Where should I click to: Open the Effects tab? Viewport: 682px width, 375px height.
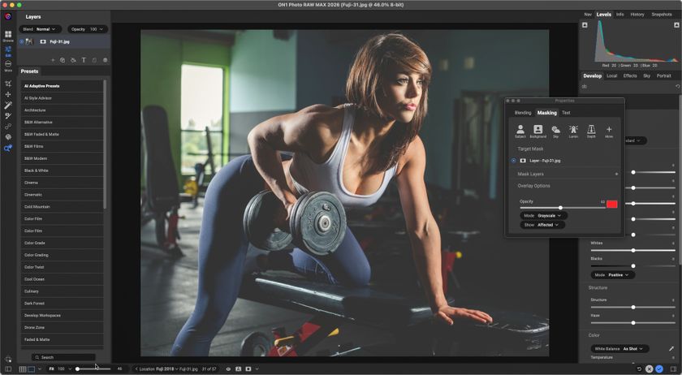[630, 75]
